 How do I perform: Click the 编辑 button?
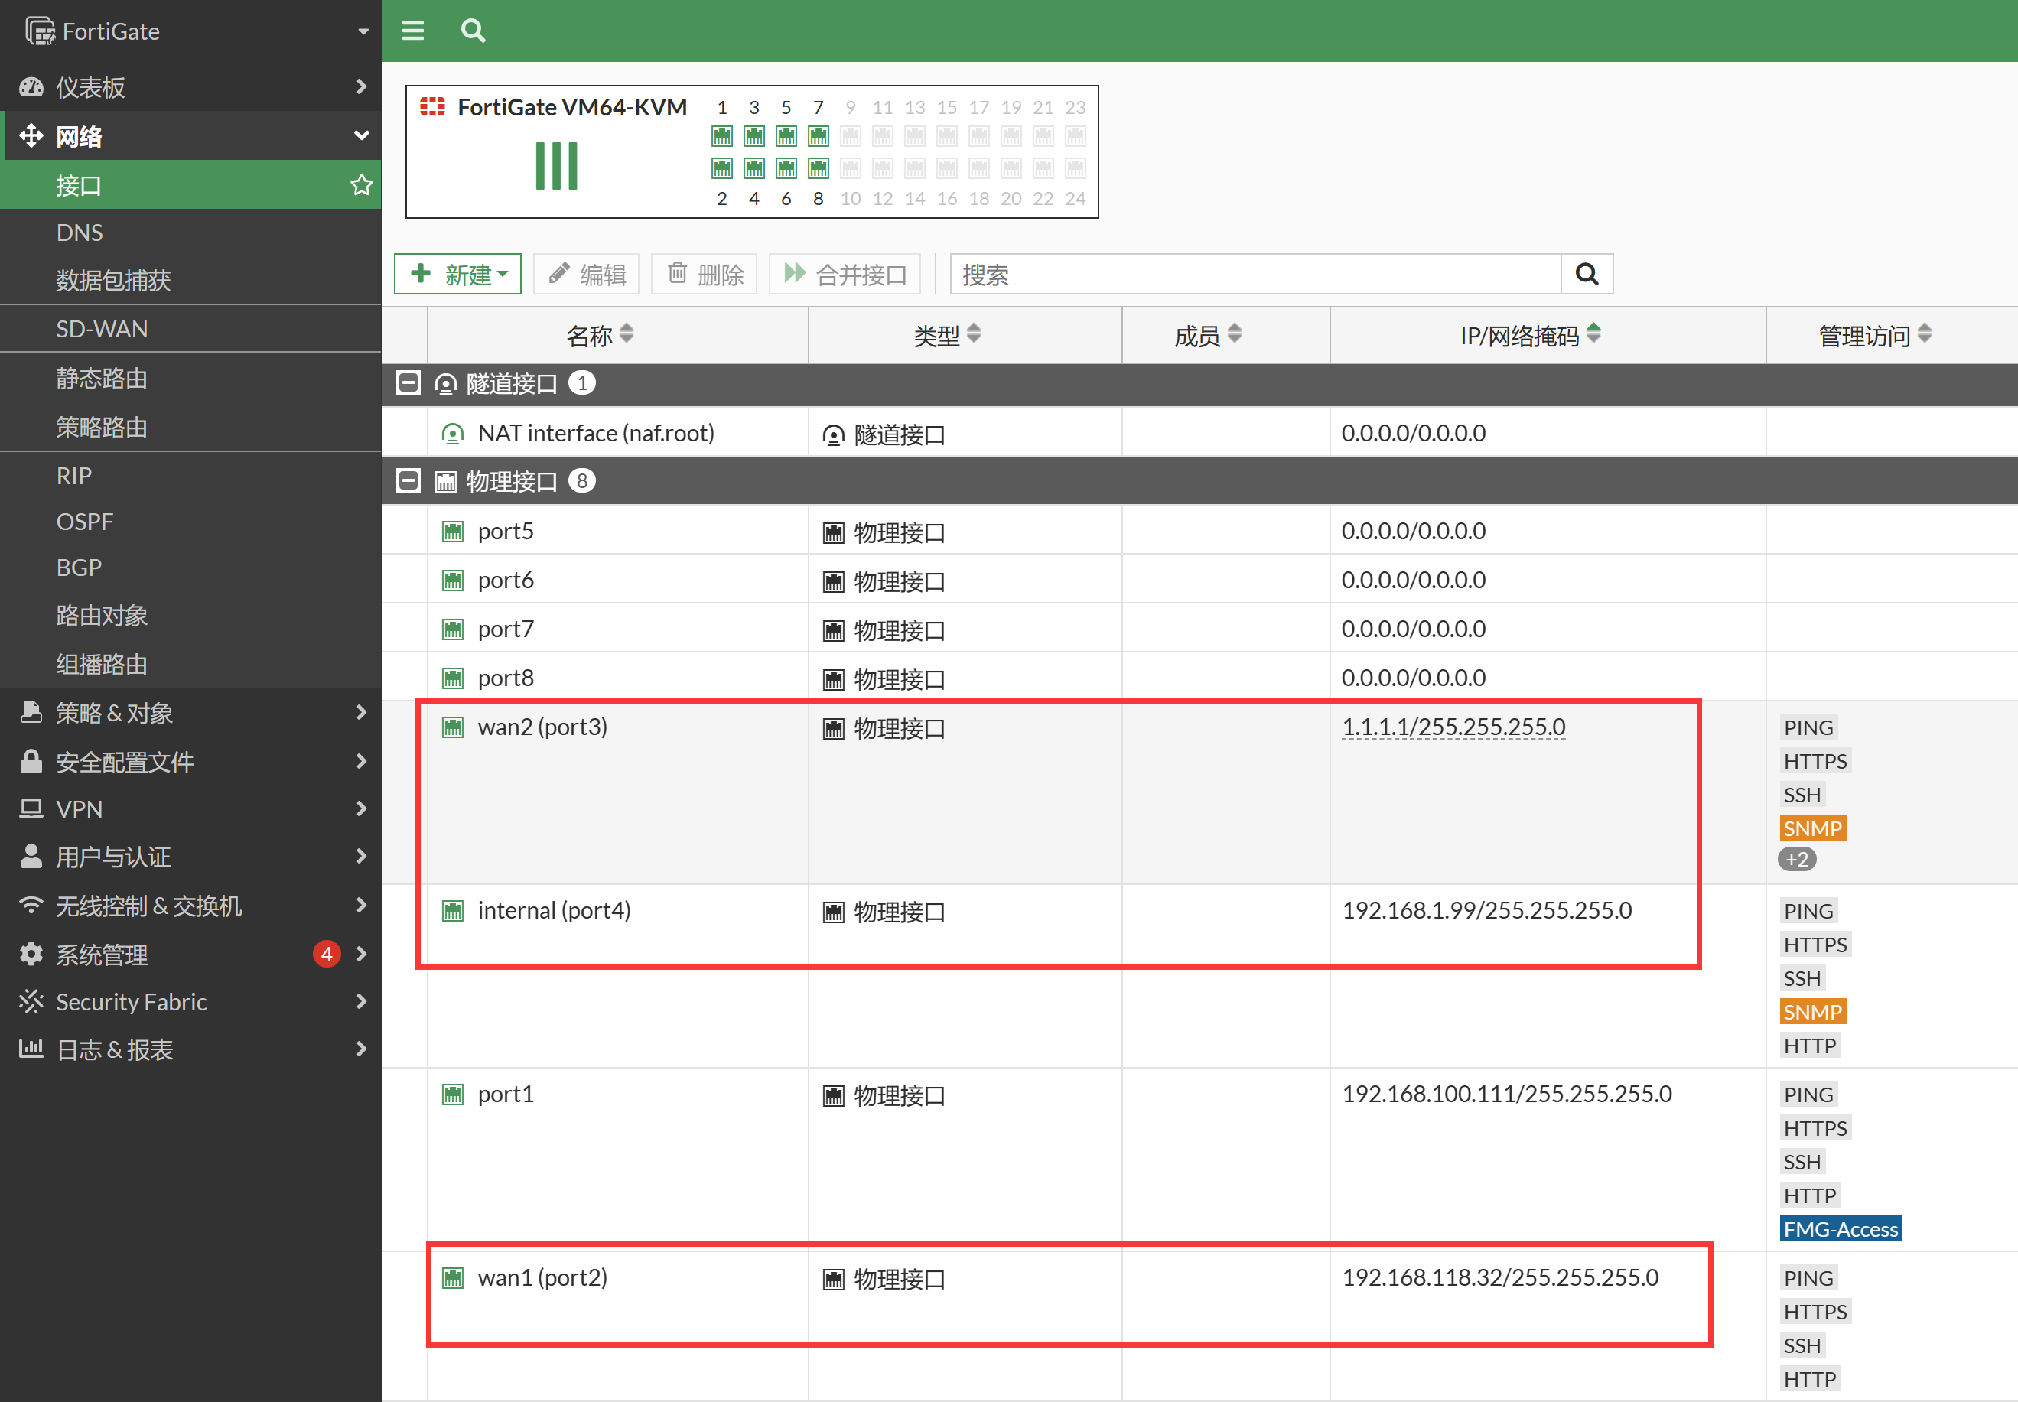(x=586, y=274)
